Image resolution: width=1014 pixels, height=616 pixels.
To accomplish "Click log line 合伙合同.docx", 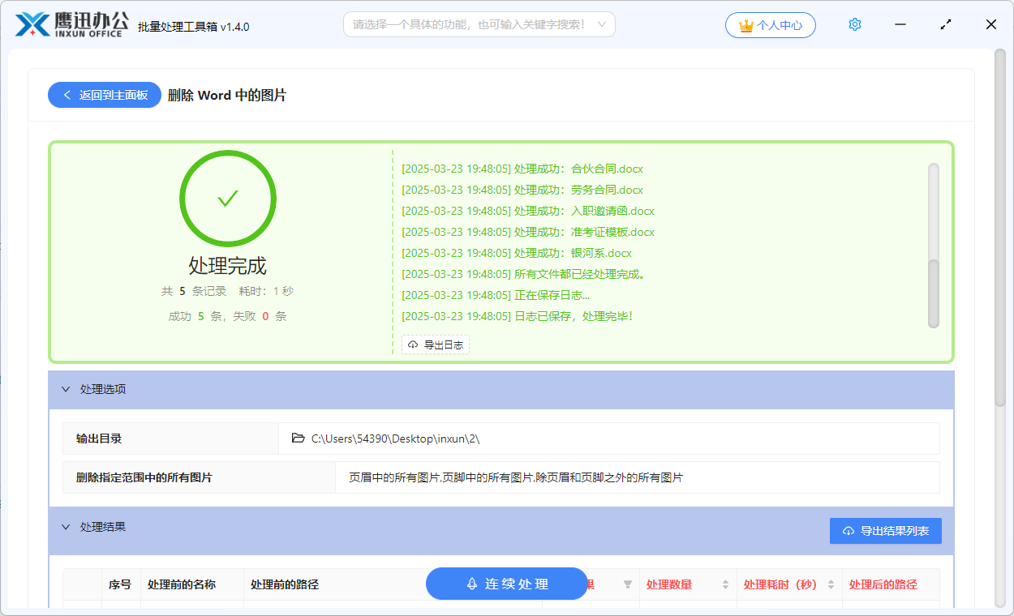I will [522, 169].
